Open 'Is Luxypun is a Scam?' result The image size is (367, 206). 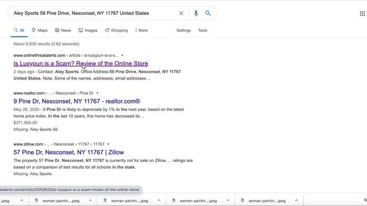(x=81, y=64)
